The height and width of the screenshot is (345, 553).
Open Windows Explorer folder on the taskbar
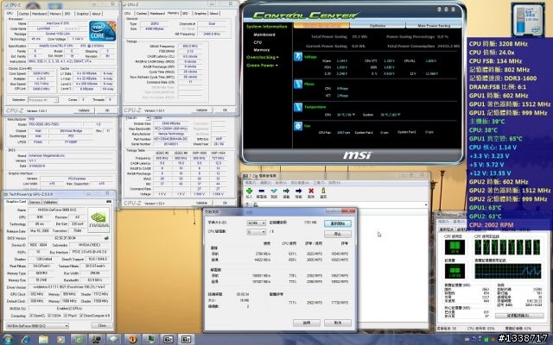tap(43, 339)
